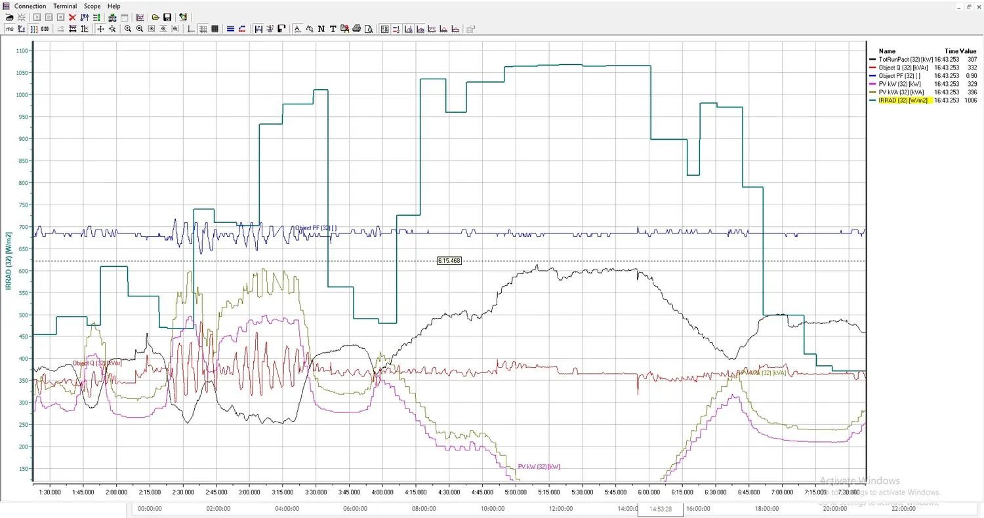This screenshot has height=518, width=984.
Task: Click the Value column header in legend
Action: click(x=968, y=51)
